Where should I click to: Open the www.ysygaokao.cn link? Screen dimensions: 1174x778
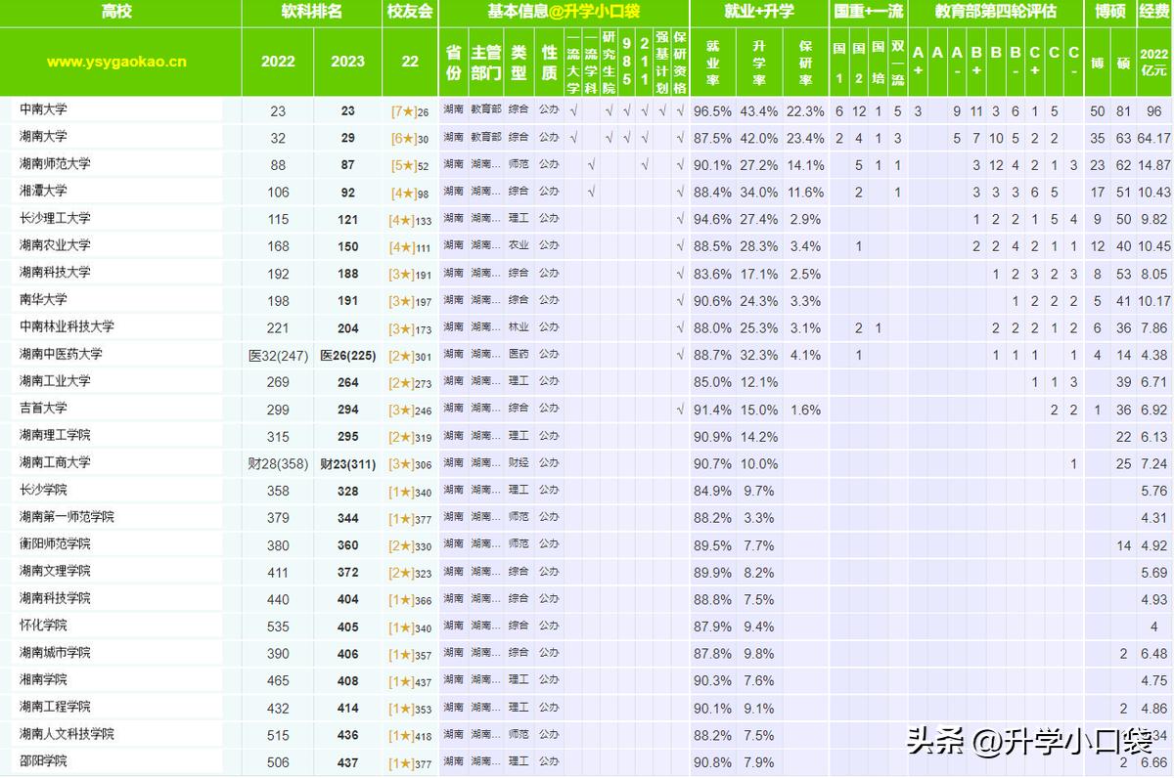pyautogui.click(x=116, y=62)
